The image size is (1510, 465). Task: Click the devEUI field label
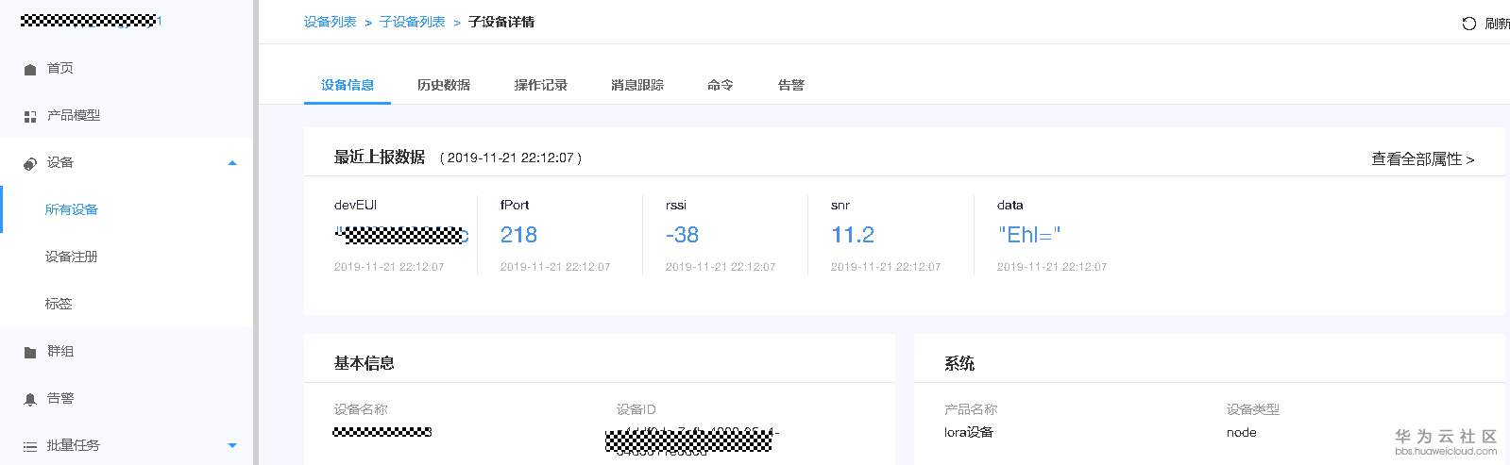click(x=356, y=205)
